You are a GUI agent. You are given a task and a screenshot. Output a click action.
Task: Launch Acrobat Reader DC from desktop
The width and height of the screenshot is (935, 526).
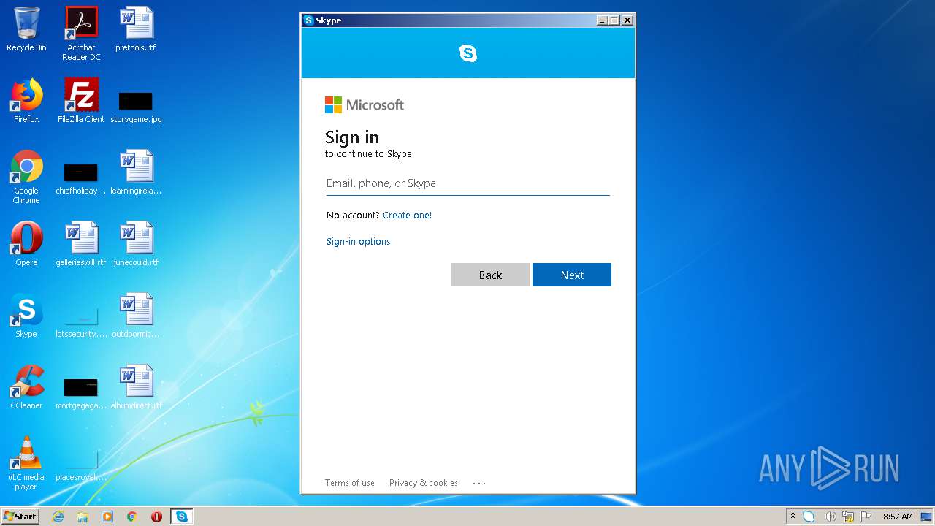[x=81, y=33]
